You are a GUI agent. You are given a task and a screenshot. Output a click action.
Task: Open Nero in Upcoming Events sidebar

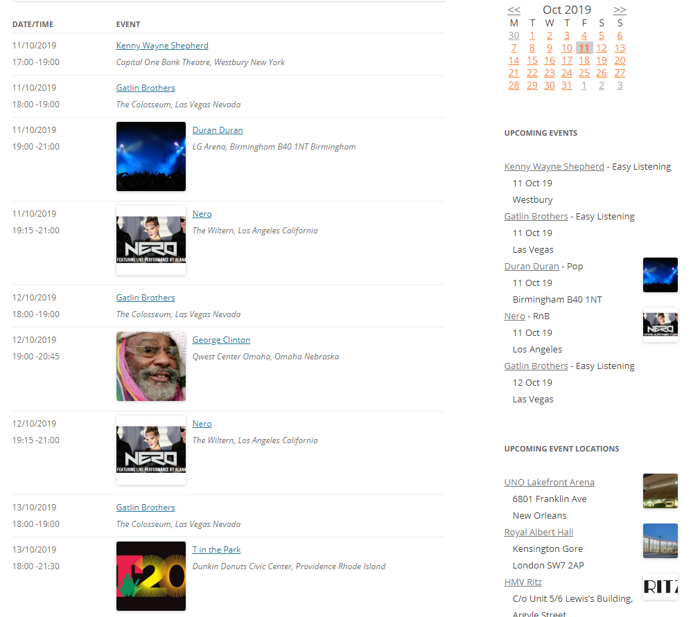pyautogui.click(x=514, y=316)
